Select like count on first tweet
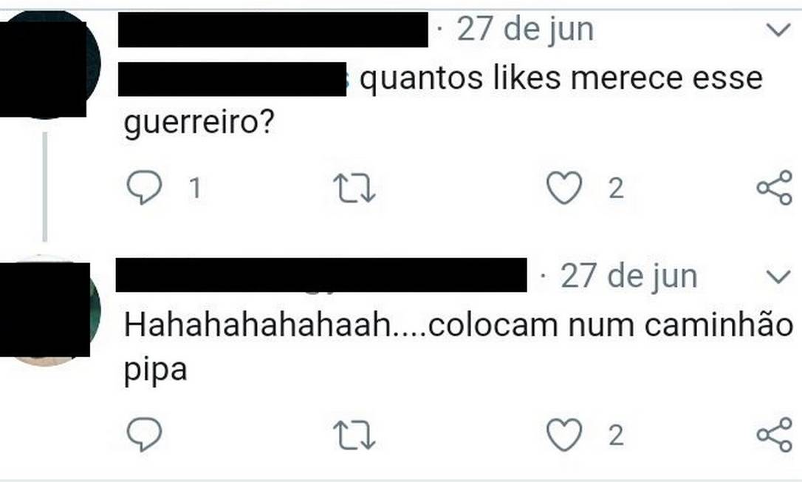Image resolution: width=802 pixels, height=482 pixels. click(x=617, y=188)
